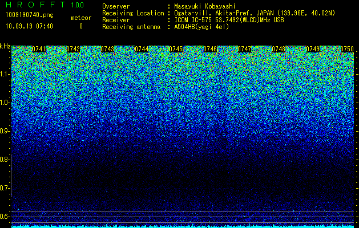Click the 0.6 frequency axis label
This screenshot has width=359, height=228.
5,217
